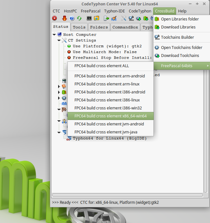Open the Help menu
Screen dimensions: 210x223
(182, 11)
